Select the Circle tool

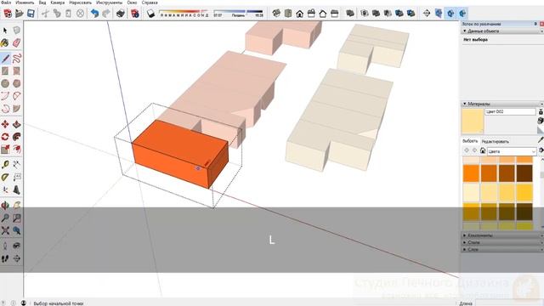click(x=5, y=83)
